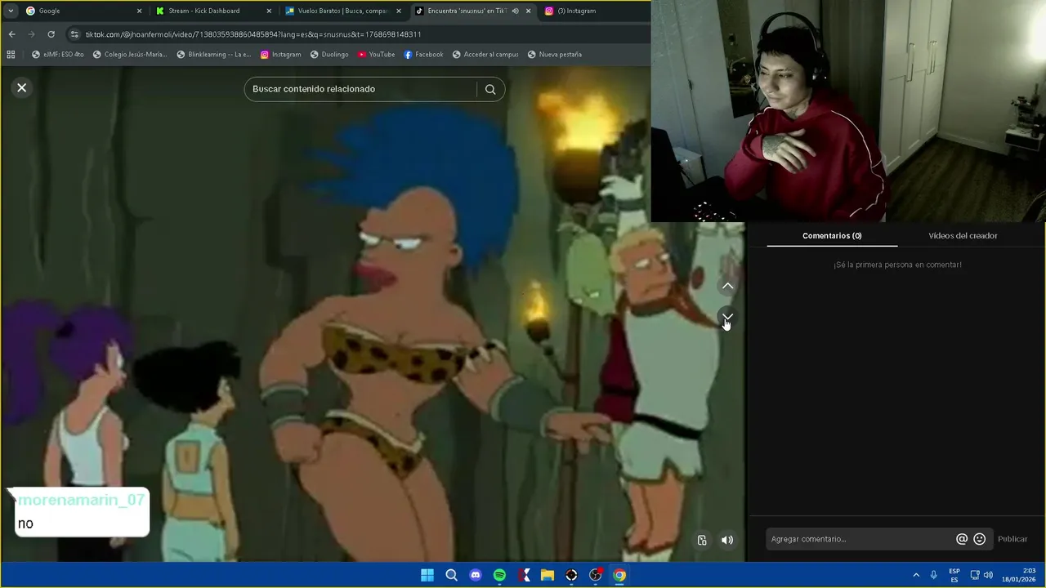Open the YouTube bookmark
The height and width of the screenshot is (588, 1046).
(x=376, y=55)
